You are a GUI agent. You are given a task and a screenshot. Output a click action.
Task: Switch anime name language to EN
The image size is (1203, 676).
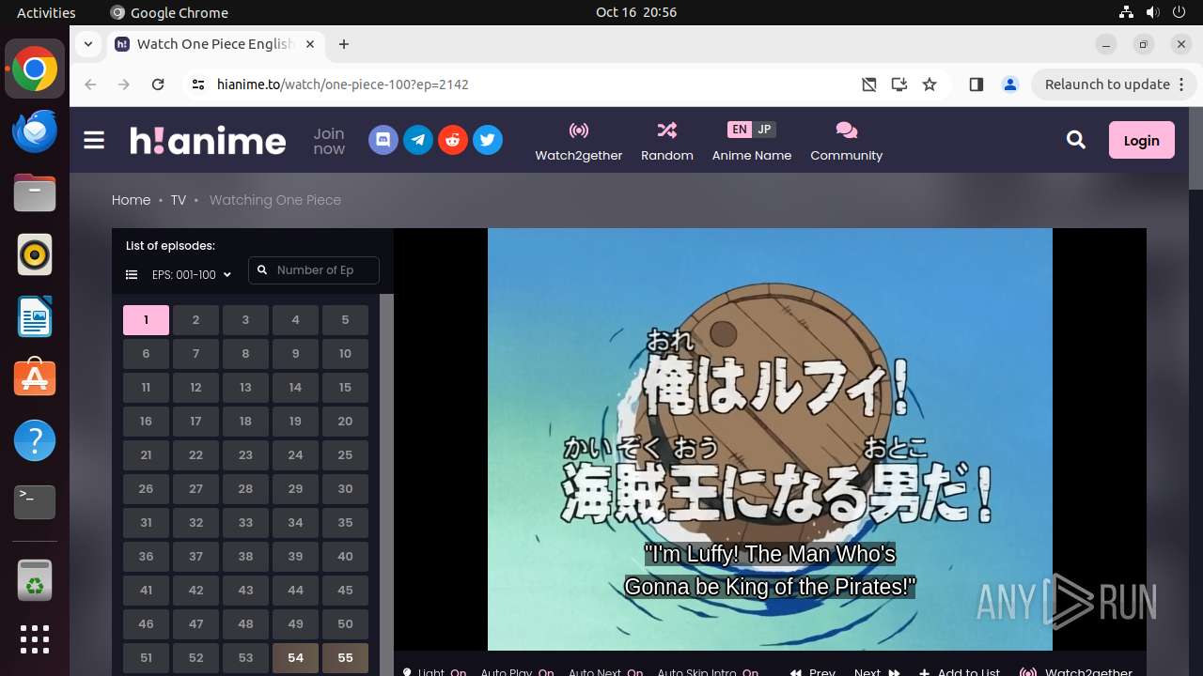tap(740, 130)
